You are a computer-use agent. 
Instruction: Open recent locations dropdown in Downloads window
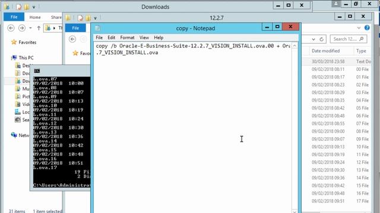tap(30, 28)
